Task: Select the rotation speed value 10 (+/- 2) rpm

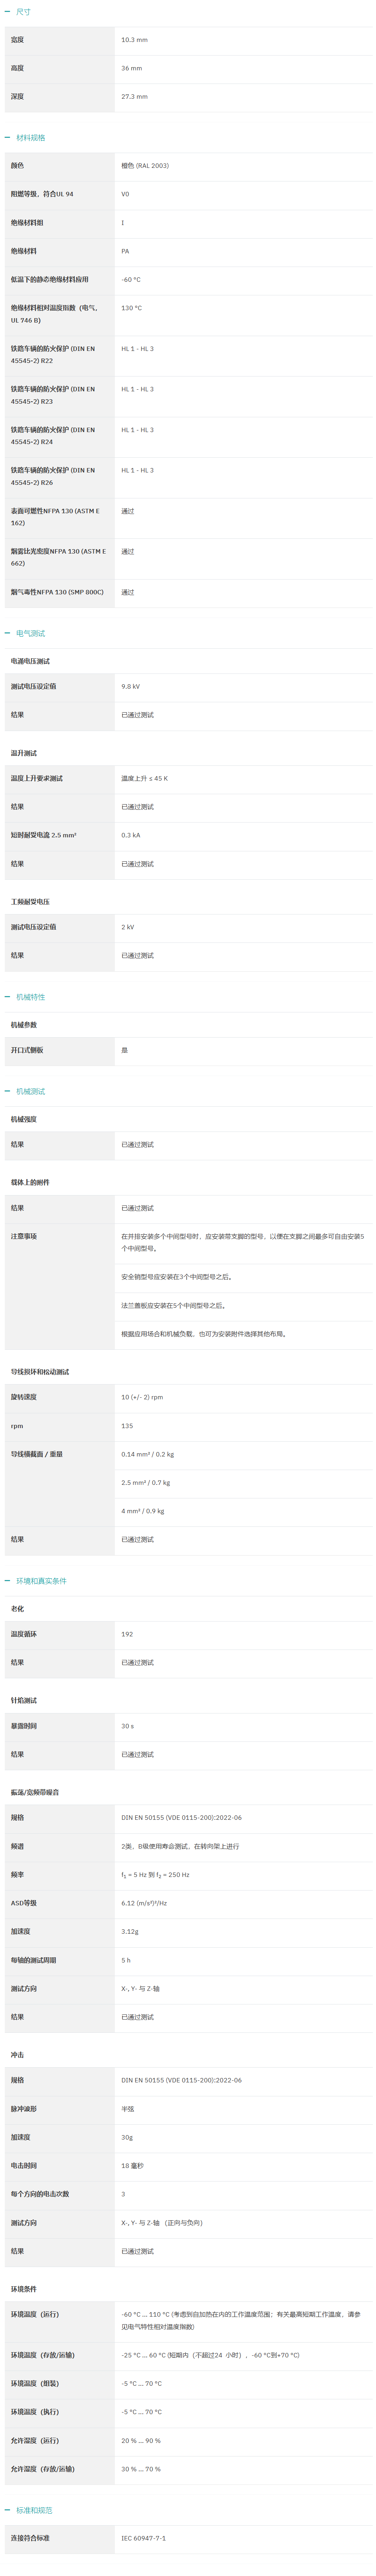Action: [143, 1397]
